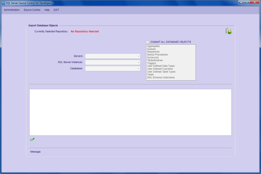Select Sequences in object list

[153, 52]
